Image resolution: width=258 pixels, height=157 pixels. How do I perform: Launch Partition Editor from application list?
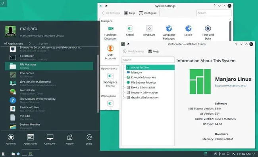pyautogui.click(x=49, y=109)
